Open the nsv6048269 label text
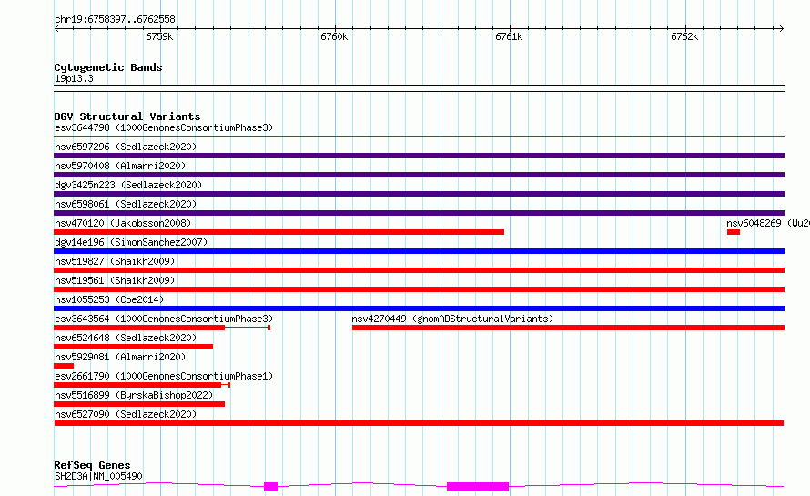This screenshot has height=496, width=810. click(767, 223)
